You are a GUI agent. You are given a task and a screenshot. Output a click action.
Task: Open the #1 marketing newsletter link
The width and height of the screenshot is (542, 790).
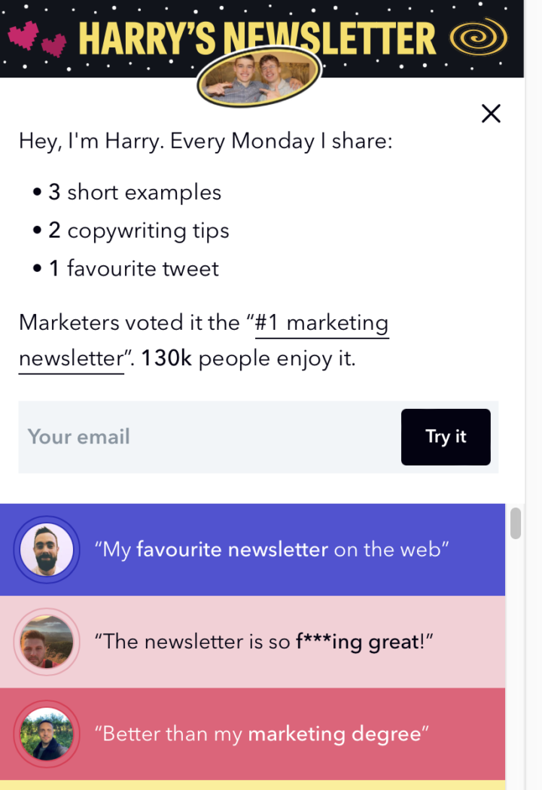click(321, 323)
